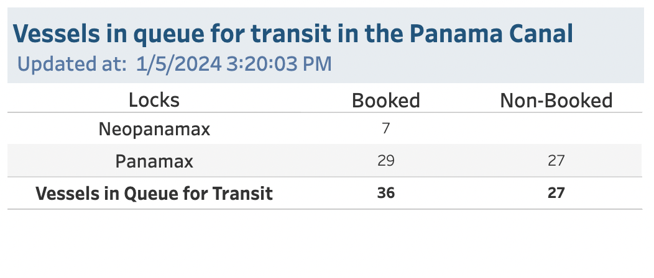Click the 'Non-Booked' column header
Viewport: 654px width, 278px height.
click(x=556, y=101)
